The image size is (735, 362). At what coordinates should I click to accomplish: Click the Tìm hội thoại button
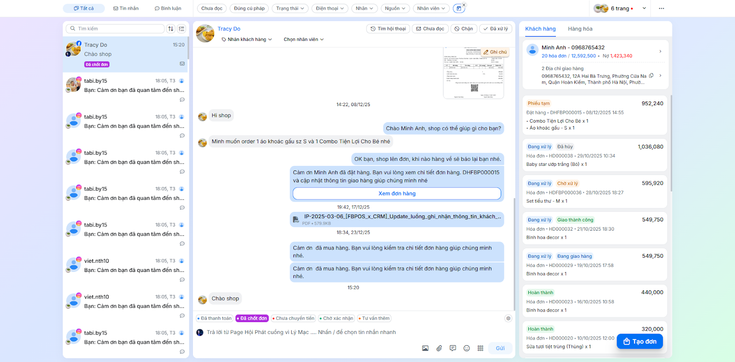(388, 28)
